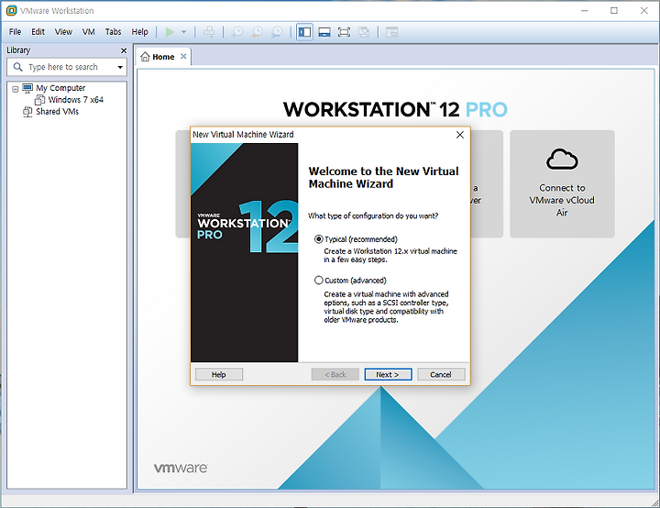Open the power options dropdown arrow

click(184, 32)
